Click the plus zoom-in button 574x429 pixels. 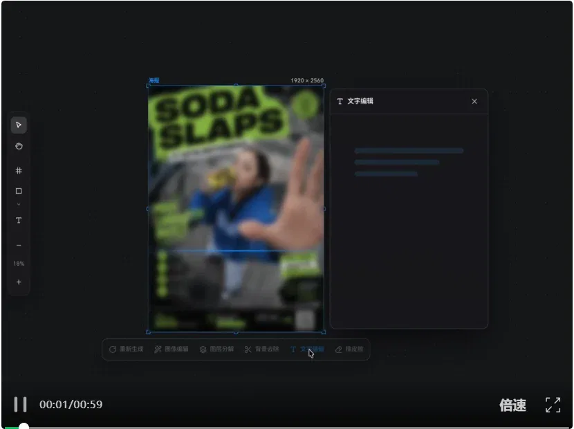(x=19, y=282)
